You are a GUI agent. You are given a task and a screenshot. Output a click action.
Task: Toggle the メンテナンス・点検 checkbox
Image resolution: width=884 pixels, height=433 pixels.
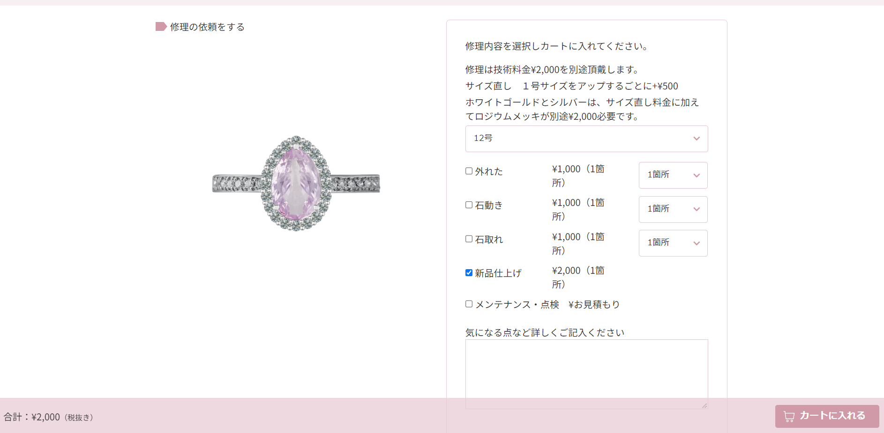point(469,304)
